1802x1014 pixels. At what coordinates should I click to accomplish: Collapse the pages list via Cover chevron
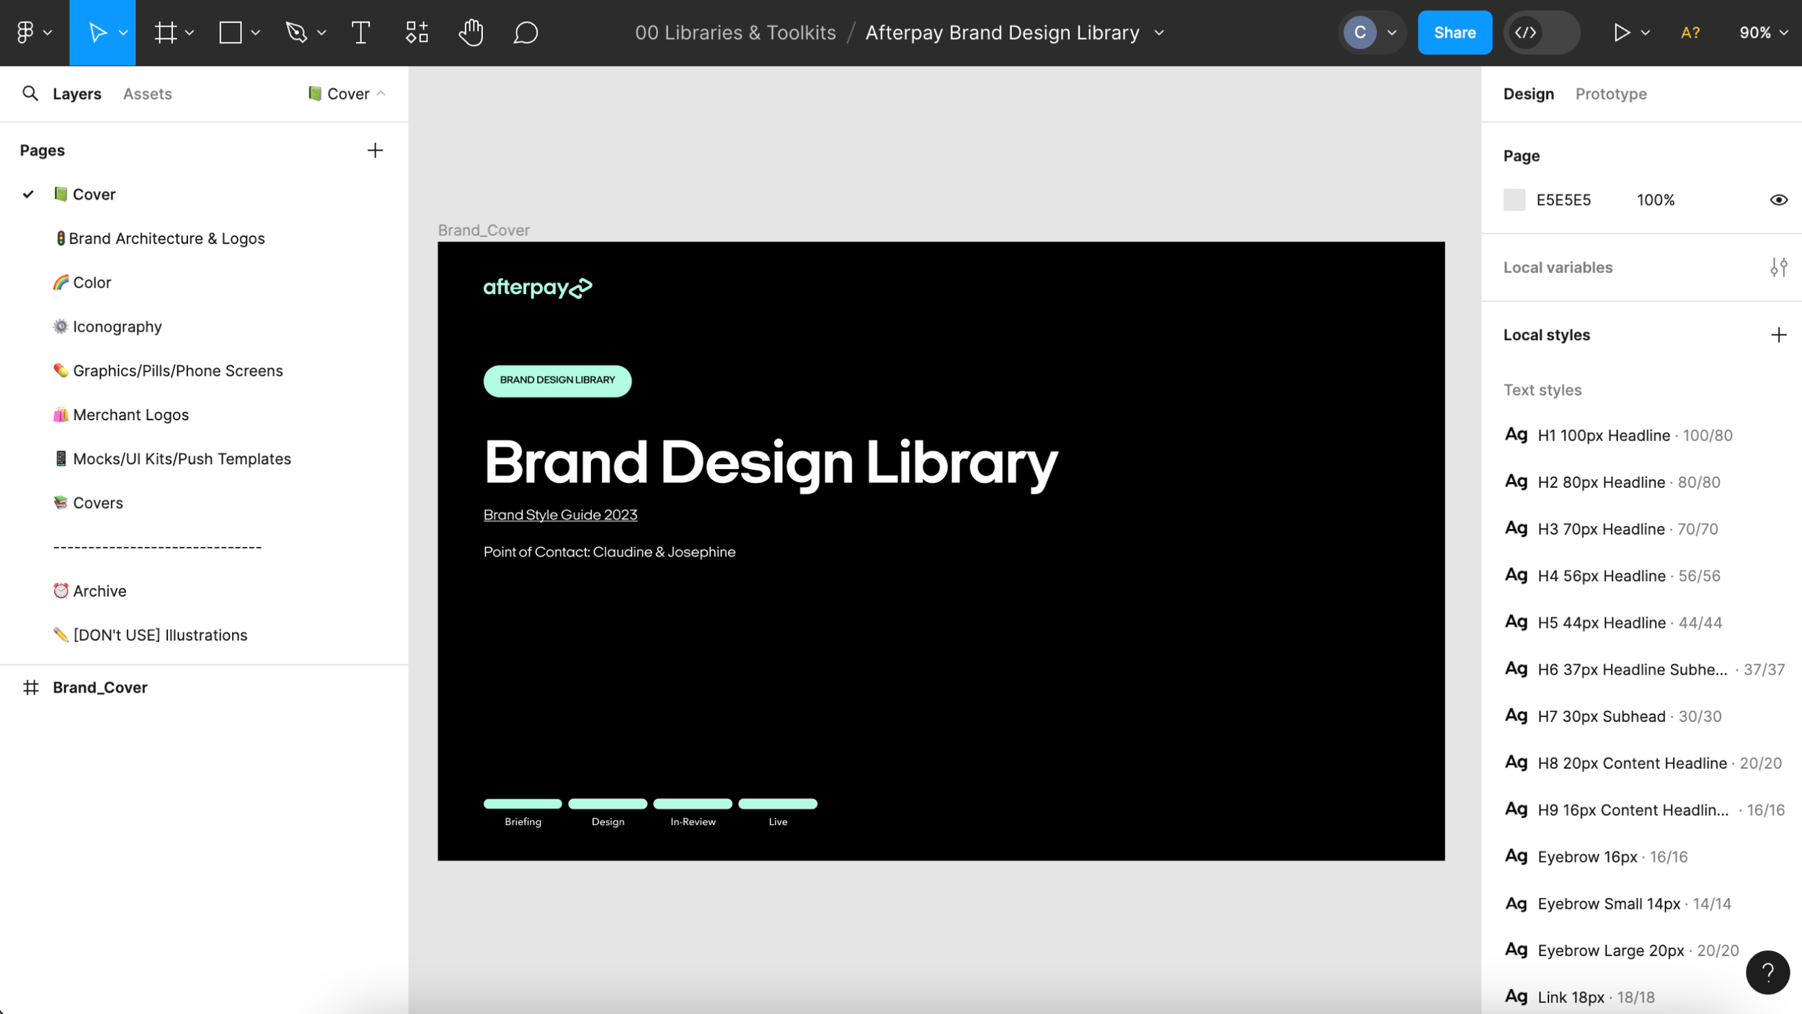pos(381,93)
